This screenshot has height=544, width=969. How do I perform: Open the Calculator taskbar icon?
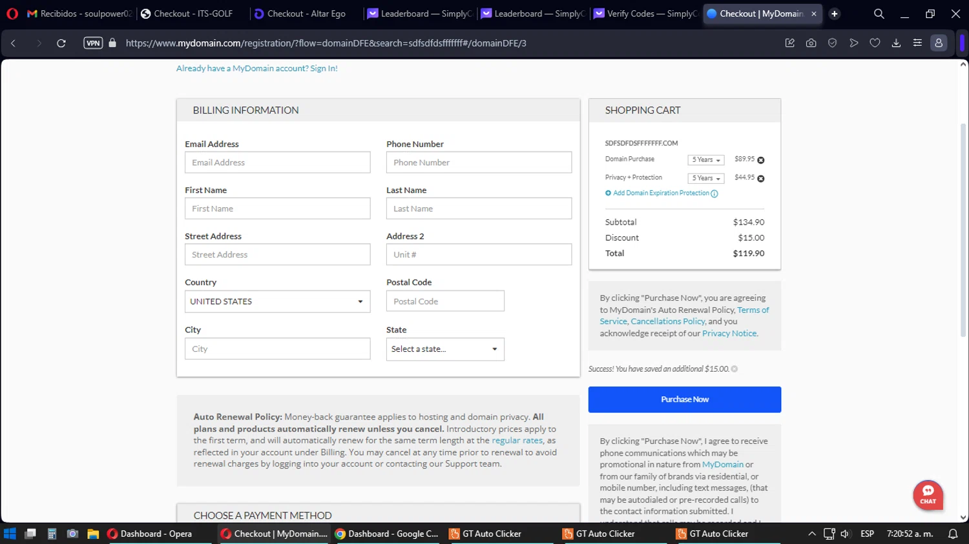(x=52, y=534)
